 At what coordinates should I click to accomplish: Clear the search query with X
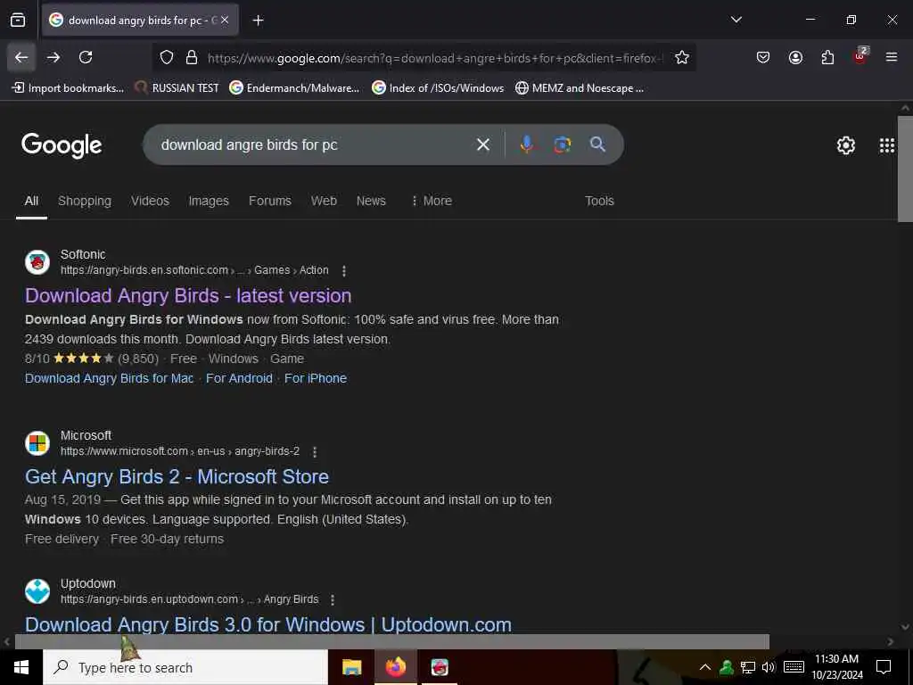coord(483,144)
